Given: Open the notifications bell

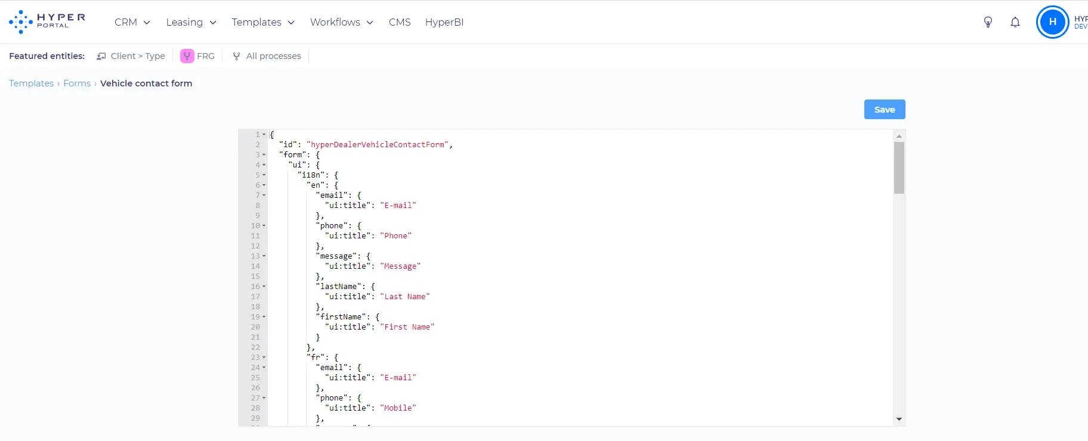Looking at the screenshot, I should pos(1015,22).
